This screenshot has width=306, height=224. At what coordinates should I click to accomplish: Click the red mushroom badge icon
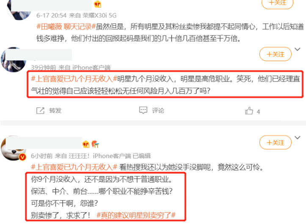coord(95,144)
